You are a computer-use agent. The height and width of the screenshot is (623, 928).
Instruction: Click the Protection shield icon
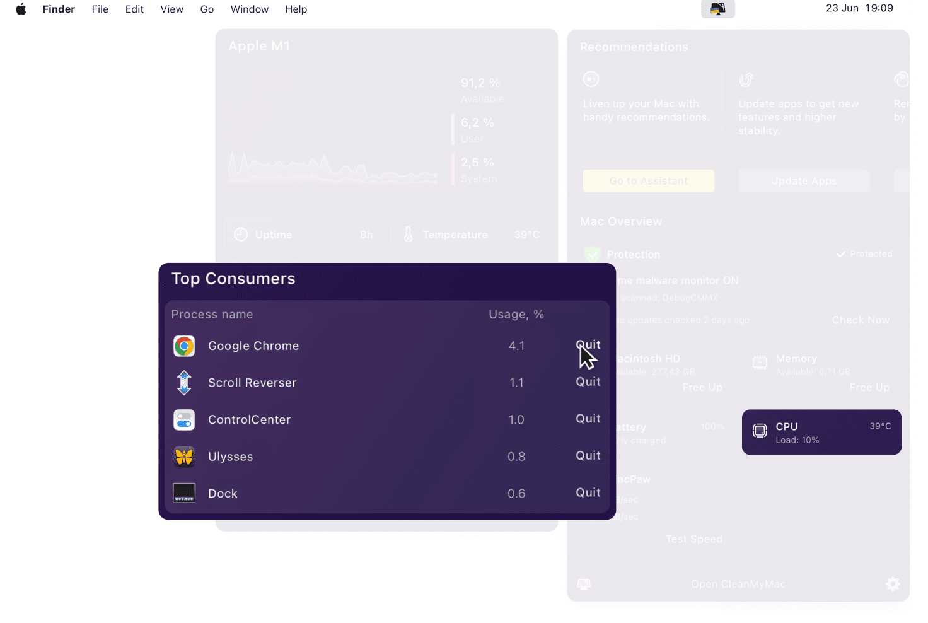pos(592,254)
